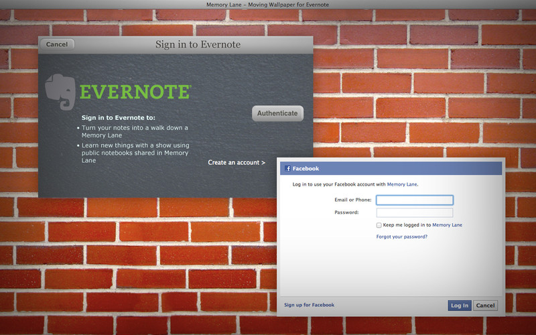Open Memory Lane link in login description

(402, 184)
